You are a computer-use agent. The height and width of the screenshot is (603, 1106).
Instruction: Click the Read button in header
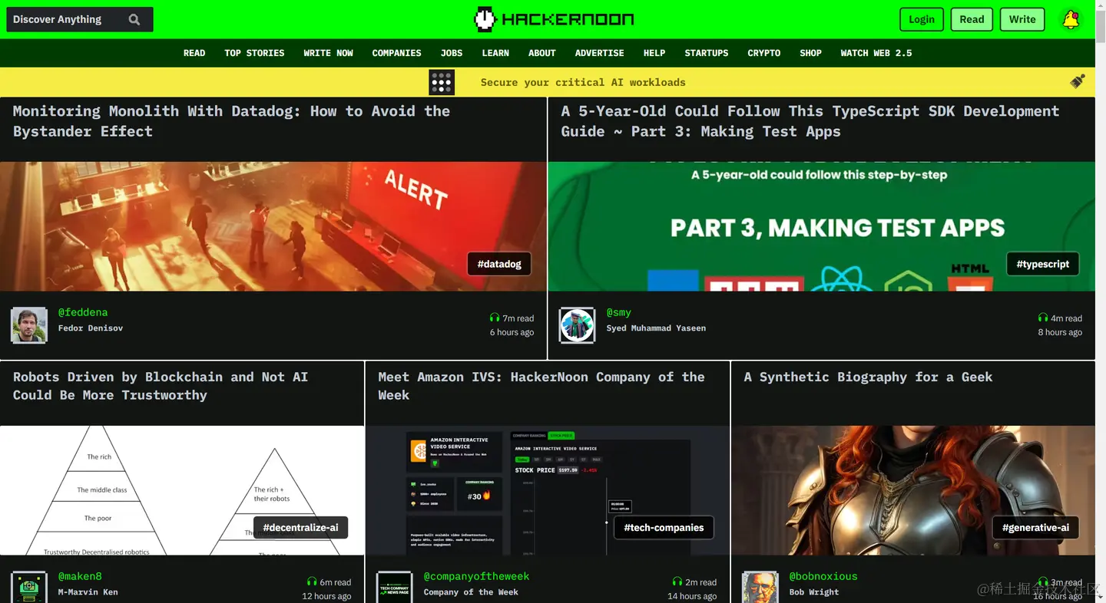click(972, 20)
